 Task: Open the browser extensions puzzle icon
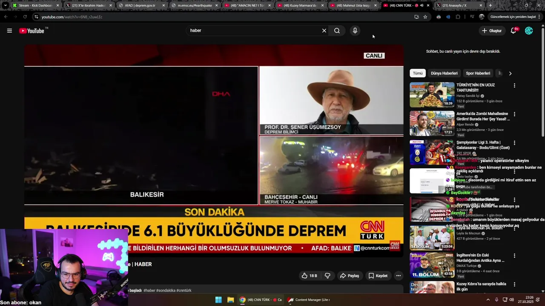click(x=458, y=17)
